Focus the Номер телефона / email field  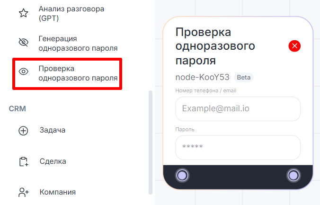coord(238,109)
